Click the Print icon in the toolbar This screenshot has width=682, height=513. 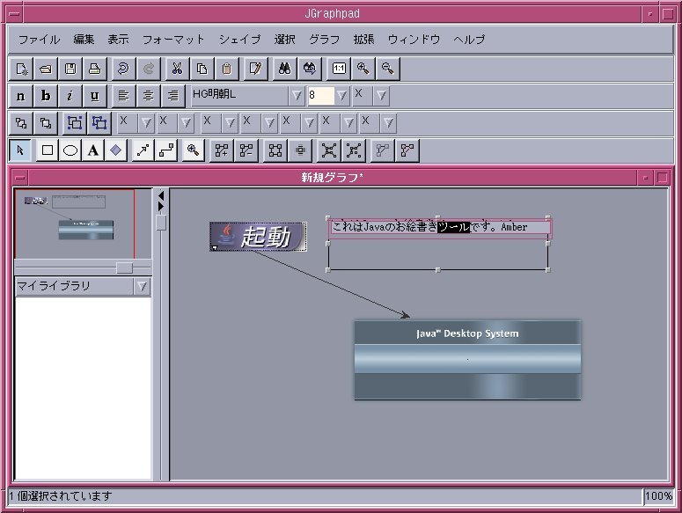coord(95,69)
